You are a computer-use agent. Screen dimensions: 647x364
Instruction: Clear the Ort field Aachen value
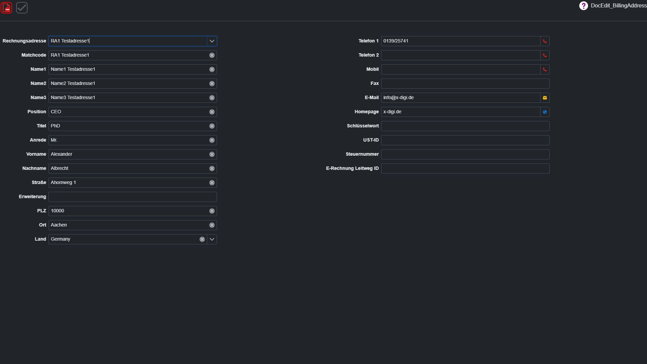(x=212, y=225)
